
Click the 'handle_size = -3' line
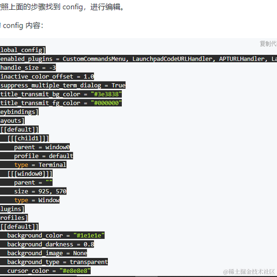pos(28,68)
